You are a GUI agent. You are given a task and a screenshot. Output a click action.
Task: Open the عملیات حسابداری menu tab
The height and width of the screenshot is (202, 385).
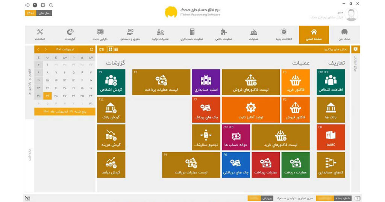click(192, 35)
